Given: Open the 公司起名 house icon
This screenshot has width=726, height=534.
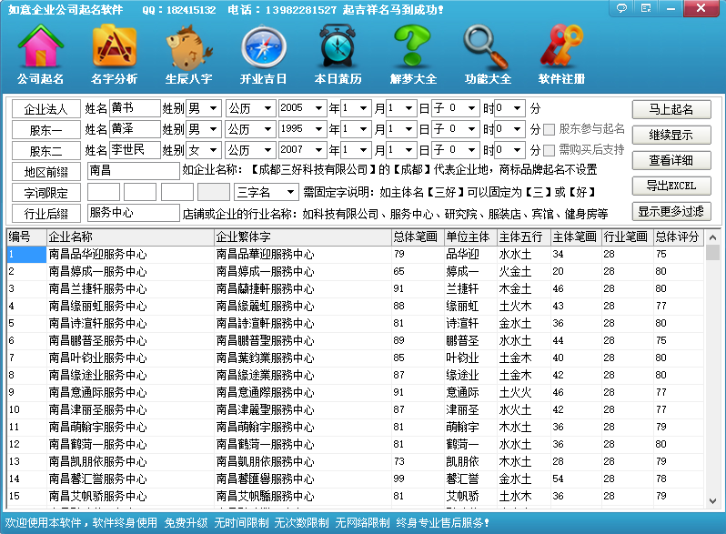Looking at the screenshot, I should [x=40, y=54].
